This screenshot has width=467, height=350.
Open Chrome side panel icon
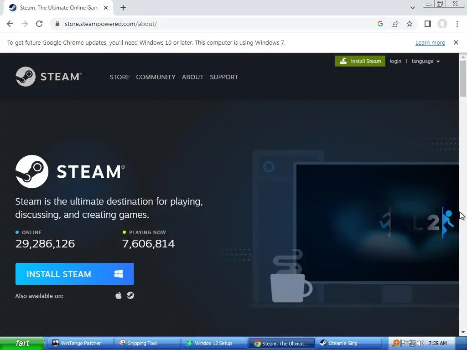[428, 24]
